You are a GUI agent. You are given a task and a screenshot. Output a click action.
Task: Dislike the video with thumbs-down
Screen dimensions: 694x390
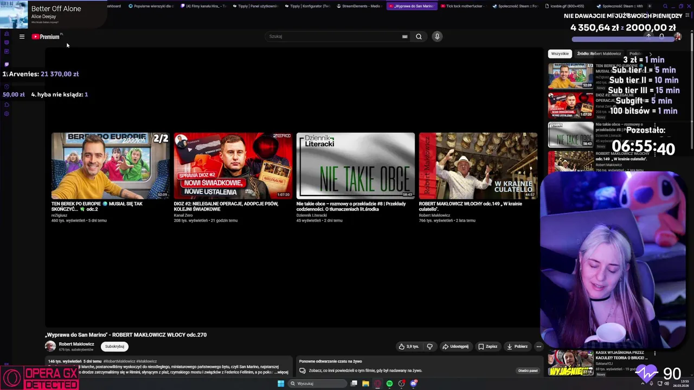tap(430, 347)
